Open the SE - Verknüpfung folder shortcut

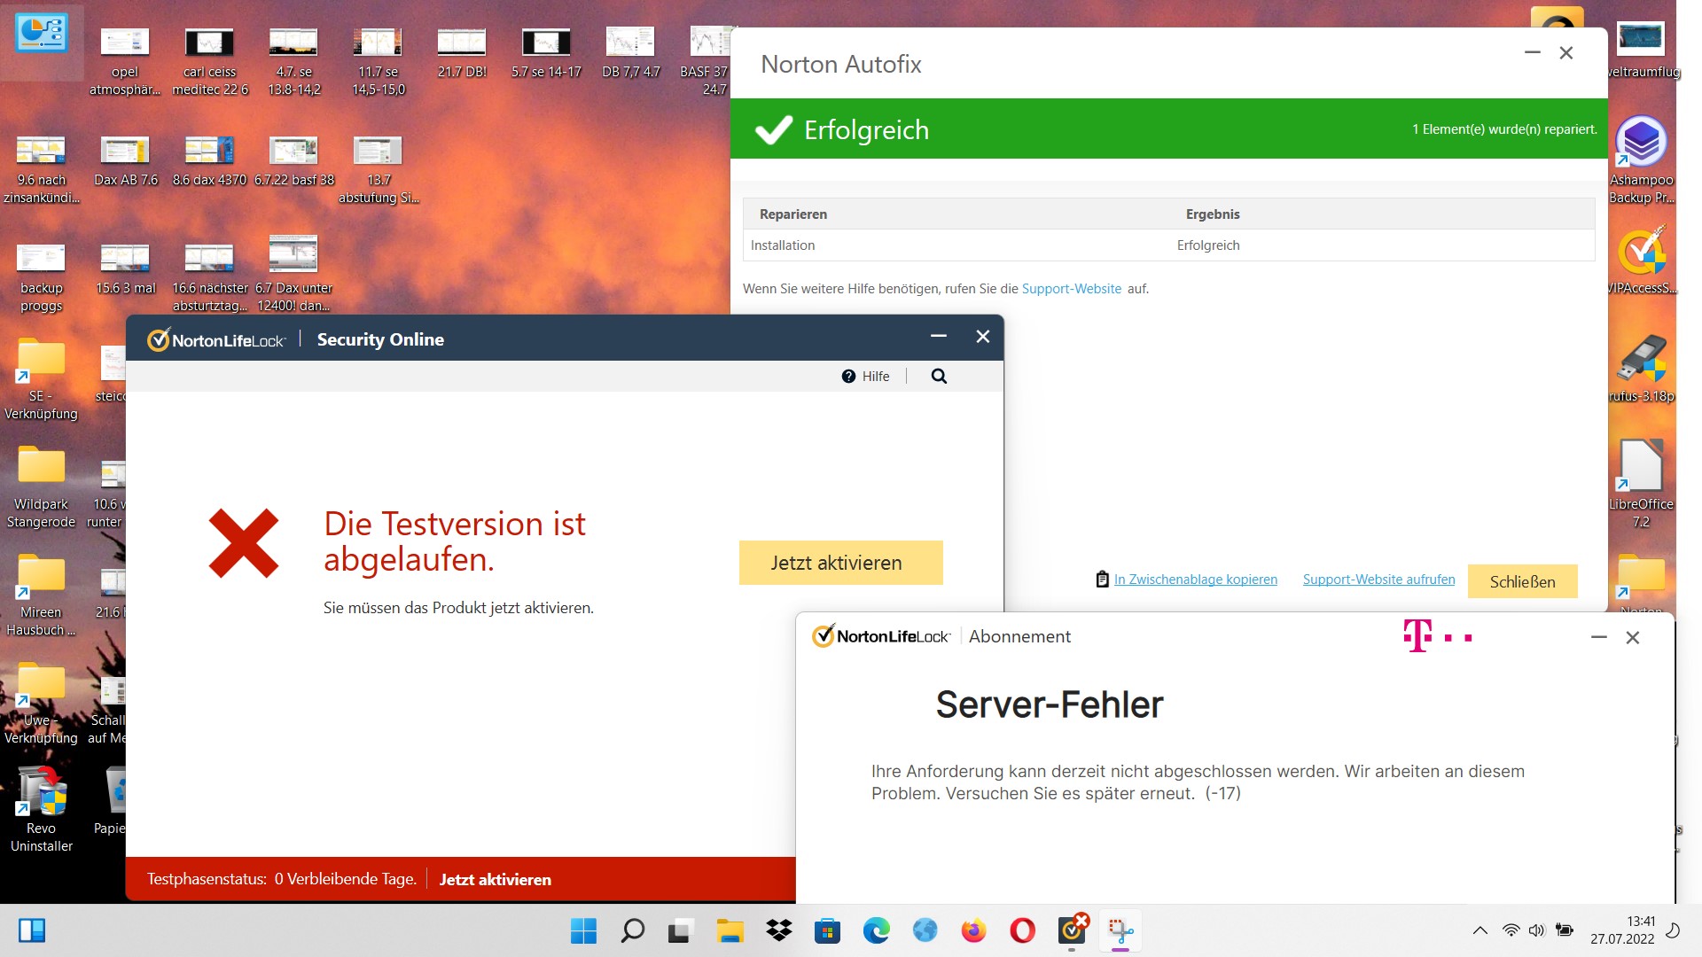(41, 377)
